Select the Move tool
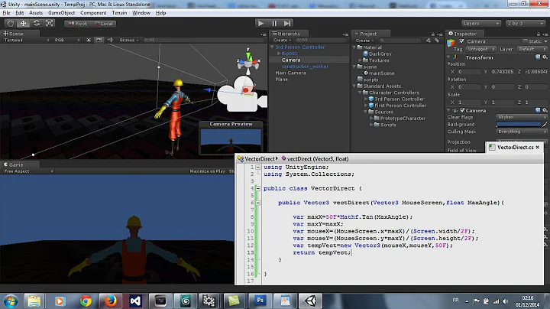This screenshot has height=309, width=550. [23, 24]
